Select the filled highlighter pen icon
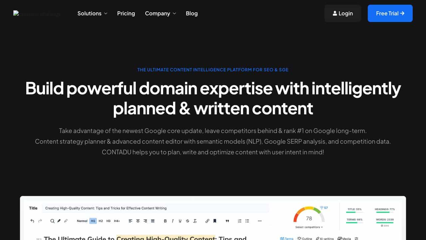This screenshot has height=240, width=426. 59,221
